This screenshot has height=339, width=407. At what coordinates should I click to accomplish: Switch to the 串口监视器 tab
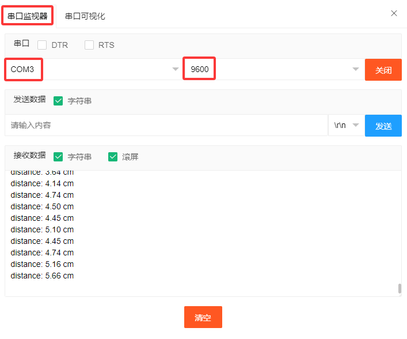pyautogui.click(x=28, y=16)
